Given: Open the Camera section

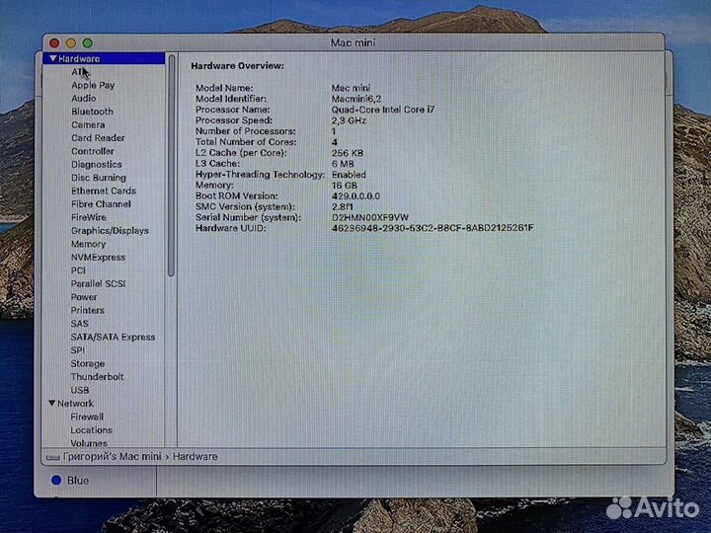Looking at the screenshot, I should 88,124.
